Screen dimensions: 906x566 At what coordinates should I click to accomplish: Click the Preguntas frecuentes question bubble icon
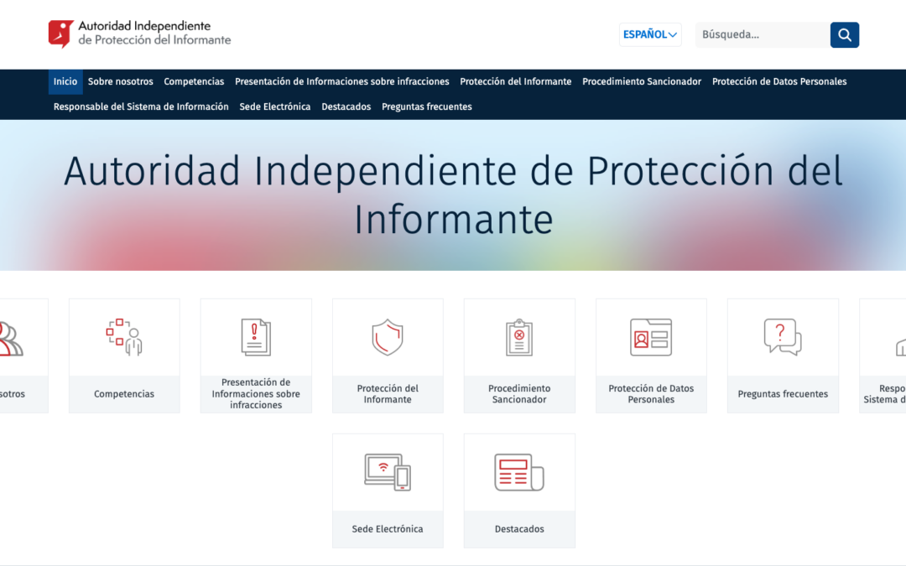pos(783,337)
